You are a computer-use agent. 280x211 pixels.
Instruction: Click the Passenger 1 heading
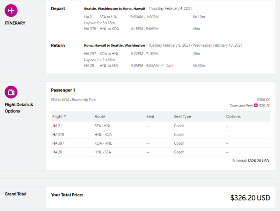[63, 90]
